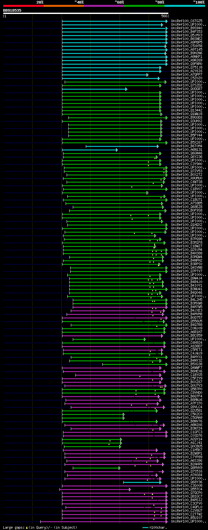Select the query label BB918535
This screenshot has height=530, width=208.
coord(12,10)
